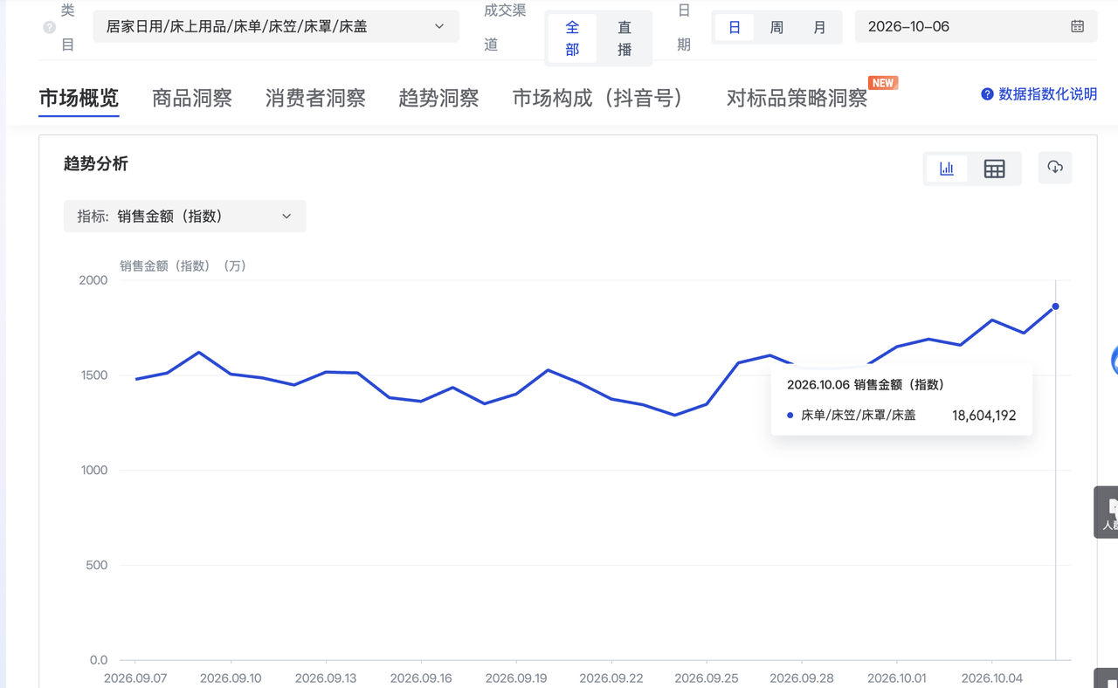Expand the 类目 category dropdown
The image size is (1118, 688).
276,27
